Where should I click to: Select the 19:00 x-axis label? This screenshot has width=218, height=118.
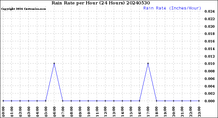pos(165,112)
